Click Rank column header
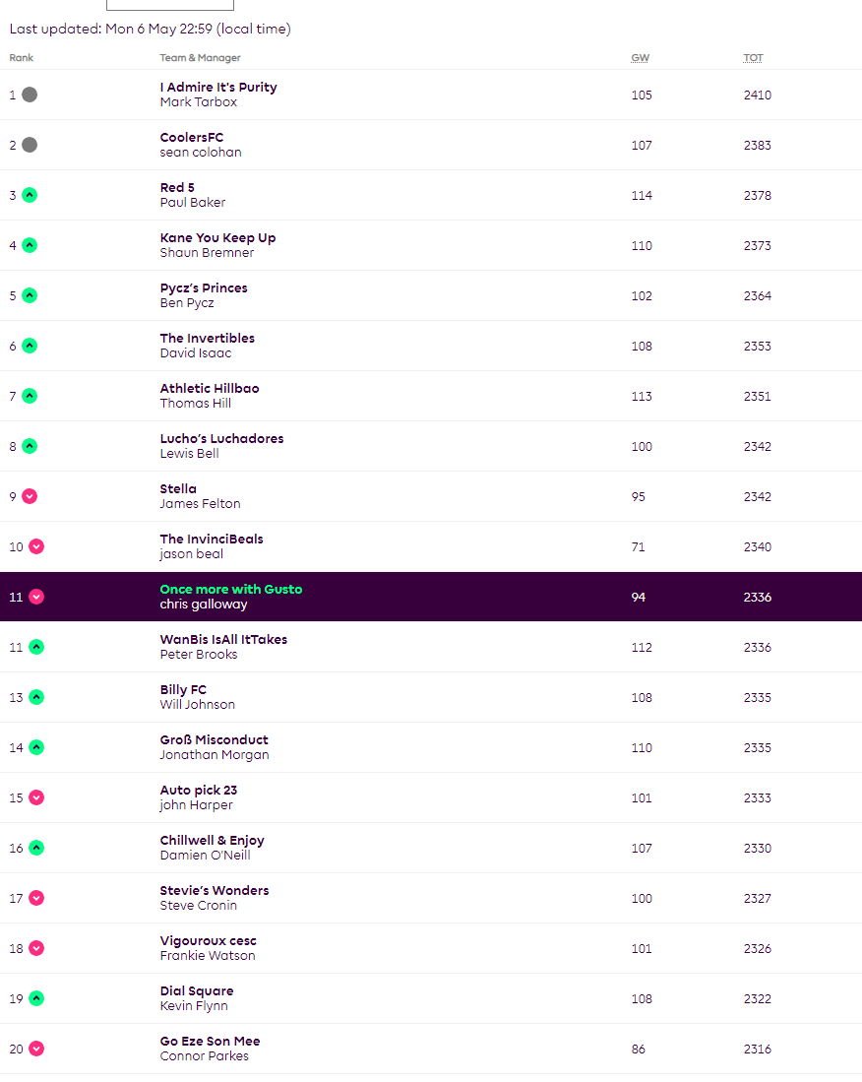 click(x=21, y=58)
